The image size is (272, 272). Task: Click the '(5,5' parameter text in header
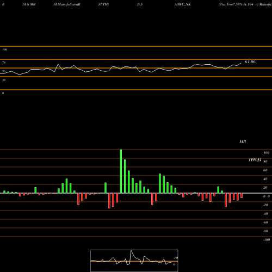pyautogui.click(x=140, y=4)
